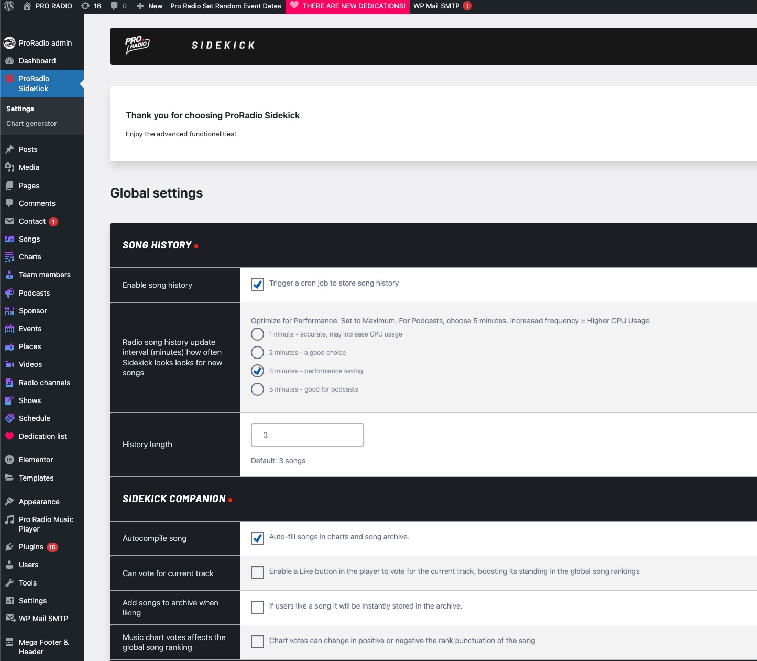
Task: Click the Podcasts megaphone icon
Action: point(9,293)
